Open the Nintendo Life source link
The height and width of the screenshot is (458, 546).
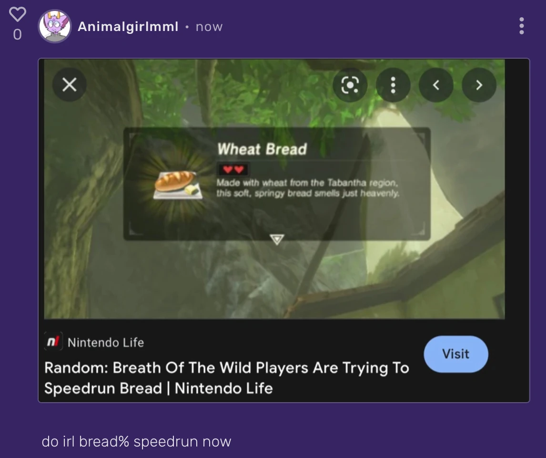point(105,342)
